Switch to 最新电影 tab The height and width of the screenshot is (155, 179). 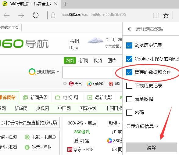[100, 97]
